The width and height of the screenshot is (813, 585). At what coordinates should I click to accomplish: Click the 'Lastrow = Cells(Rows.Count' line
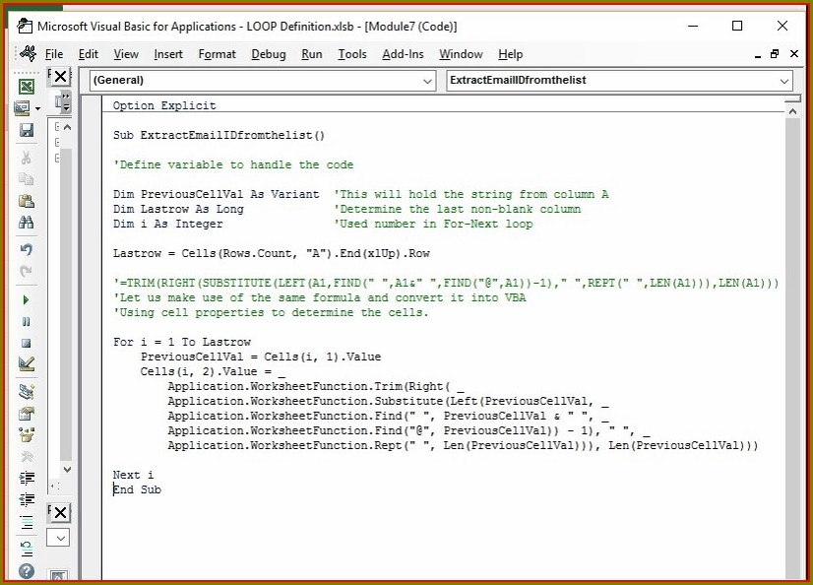point(272,254)
